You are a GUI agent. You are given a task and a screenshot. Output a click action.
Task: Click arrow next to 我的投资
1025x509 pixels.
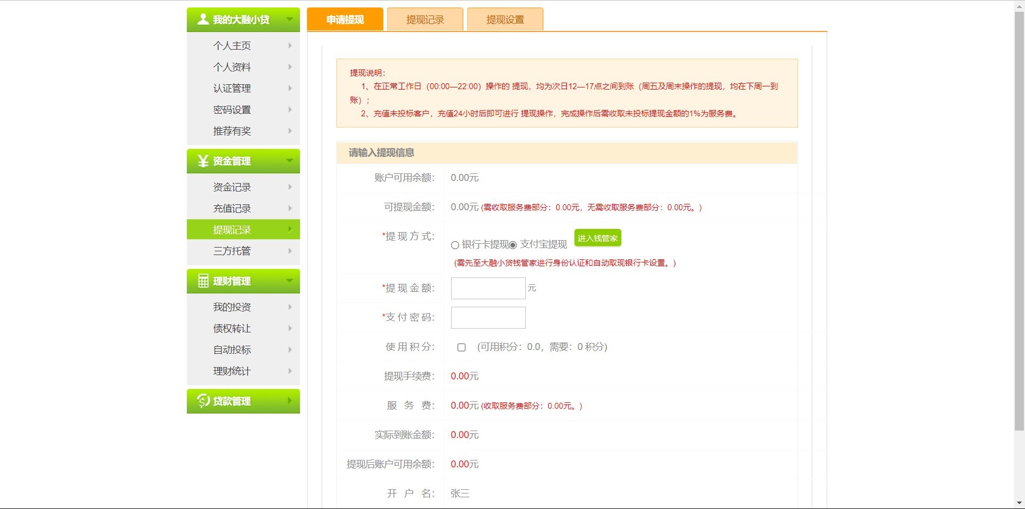[x=290, y=307]
